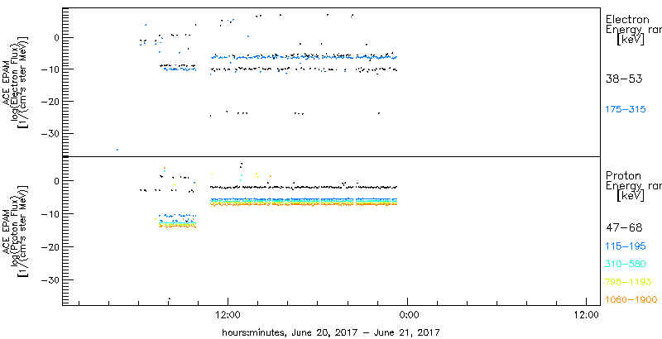Viewport: 662px width, 339px height.
Task: Click the 0:00 time axis label
Action: (x=409, y=314)
